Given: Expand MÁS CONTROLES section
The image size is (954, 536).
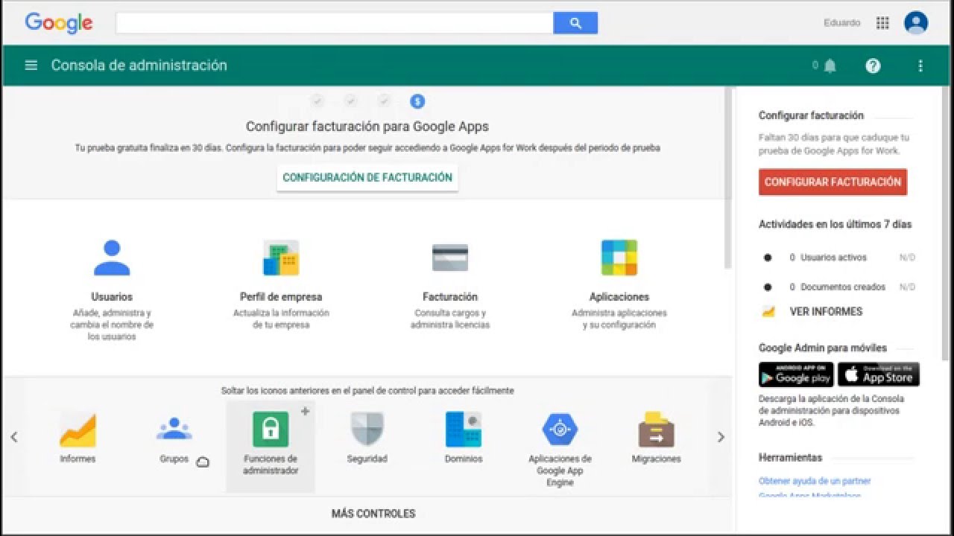Looking at the screenshot, I should click(373, 514).
